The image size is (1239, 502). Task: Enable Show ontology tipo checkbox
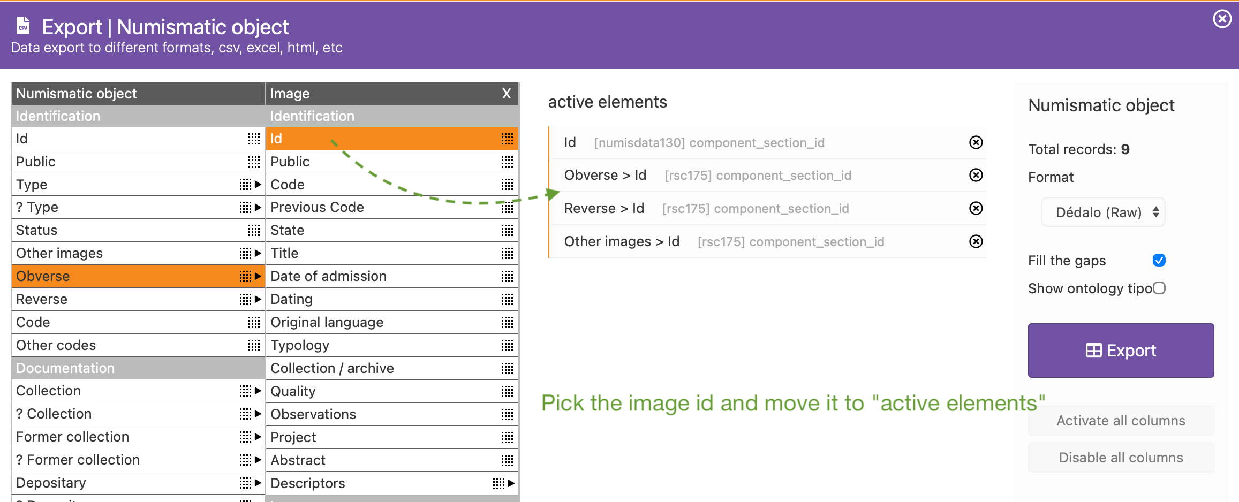(x=1159, y=288)
